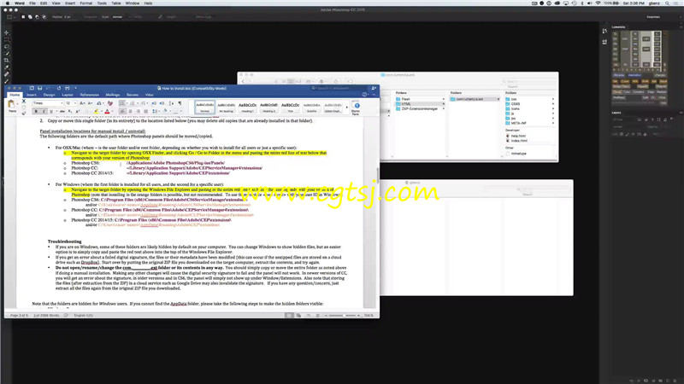This screenshot has height=384, width=684.
Task: Toggle align right in Word ribbon
Action: pos(138,112)
